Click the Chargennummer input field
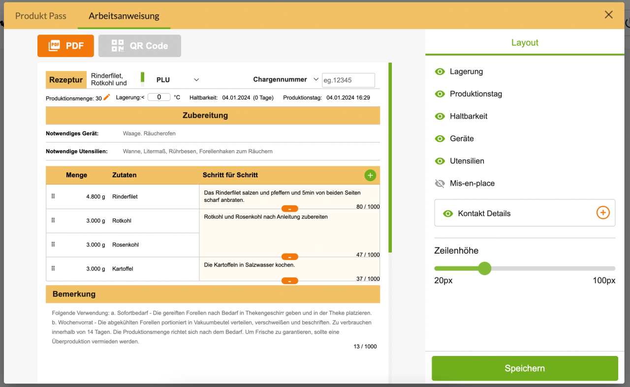Image resolution: width=630 pixels, height=387 pixels. coord(348,80)
